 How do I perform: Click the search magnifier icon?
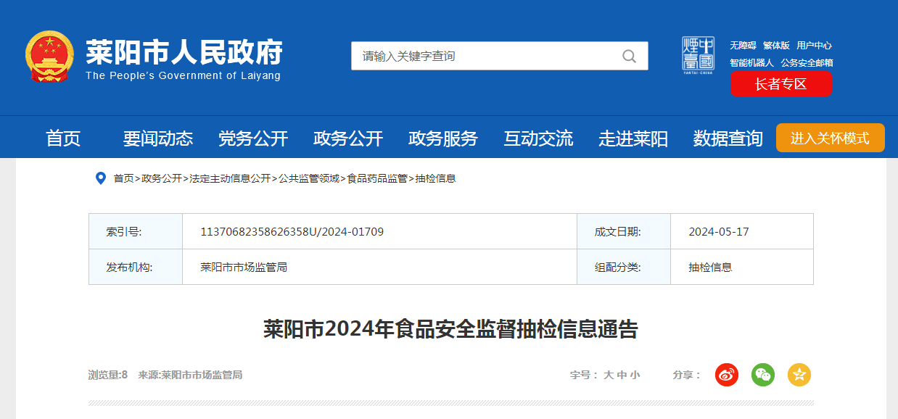629,56
